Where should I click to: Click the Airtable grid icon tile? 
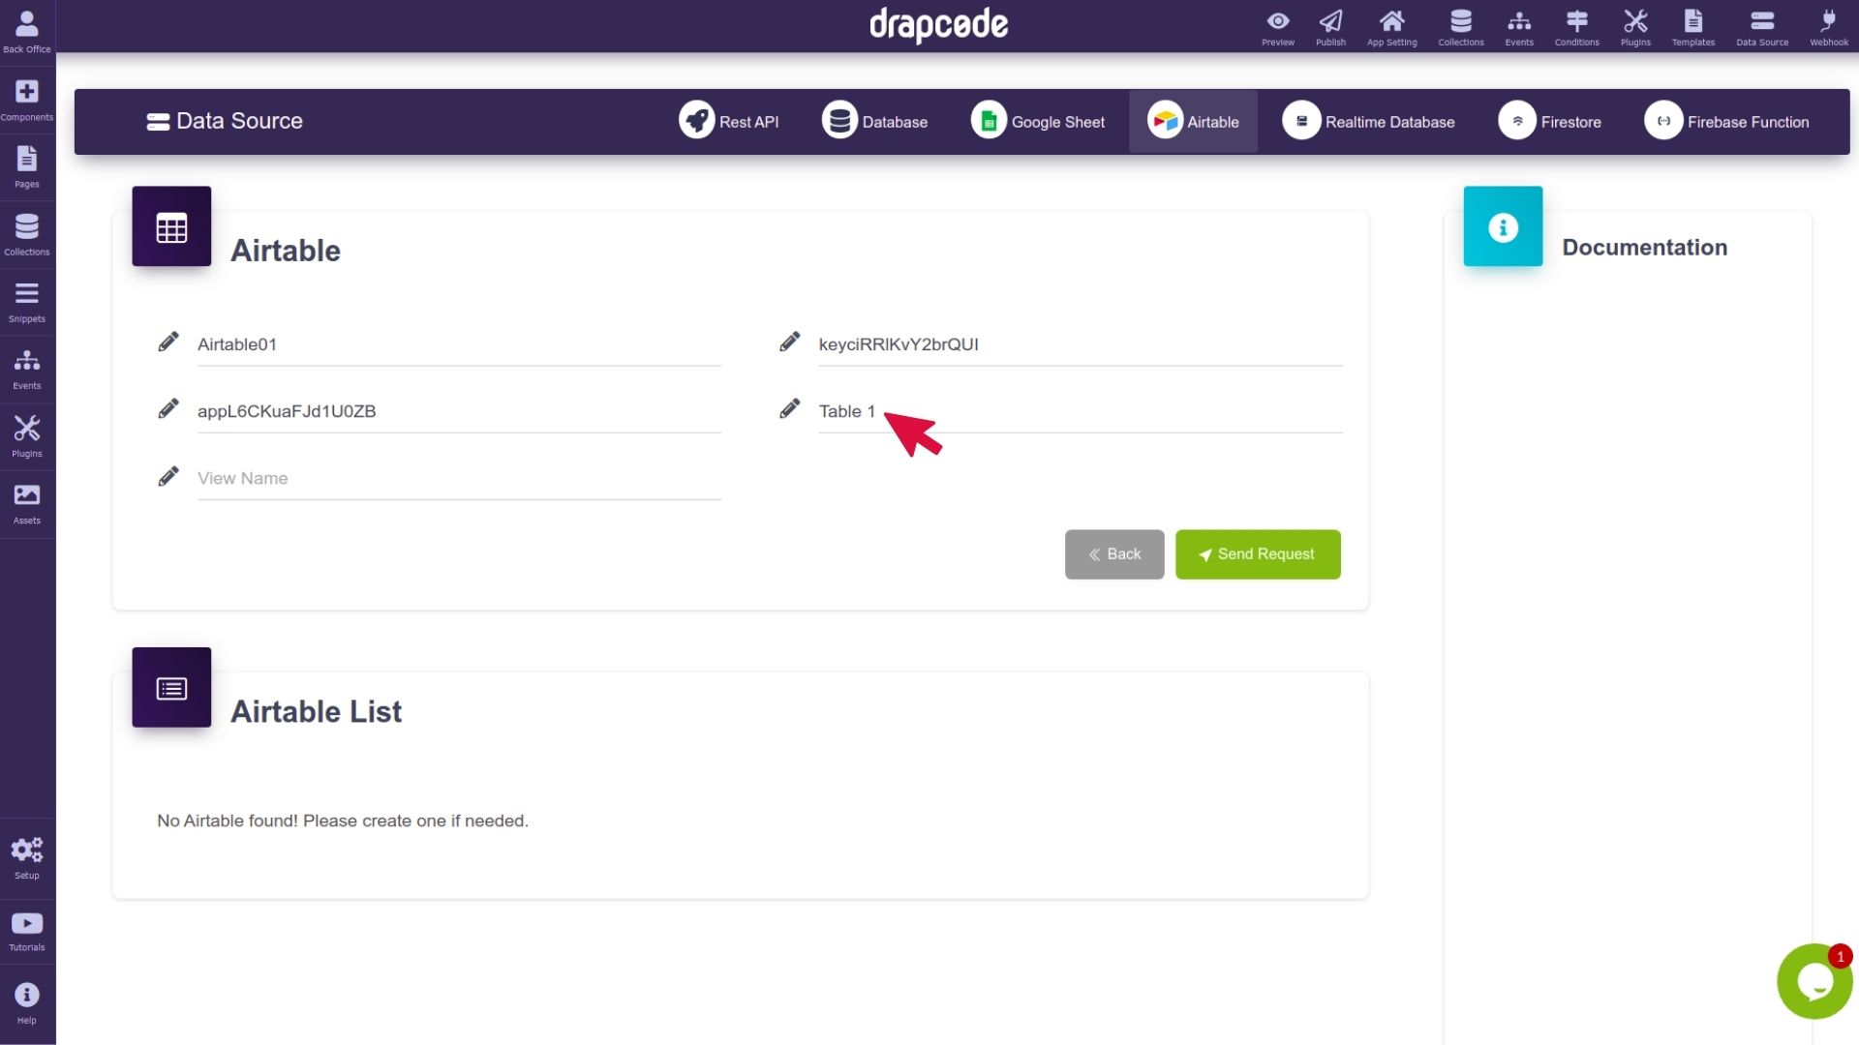tap(171, 226)
